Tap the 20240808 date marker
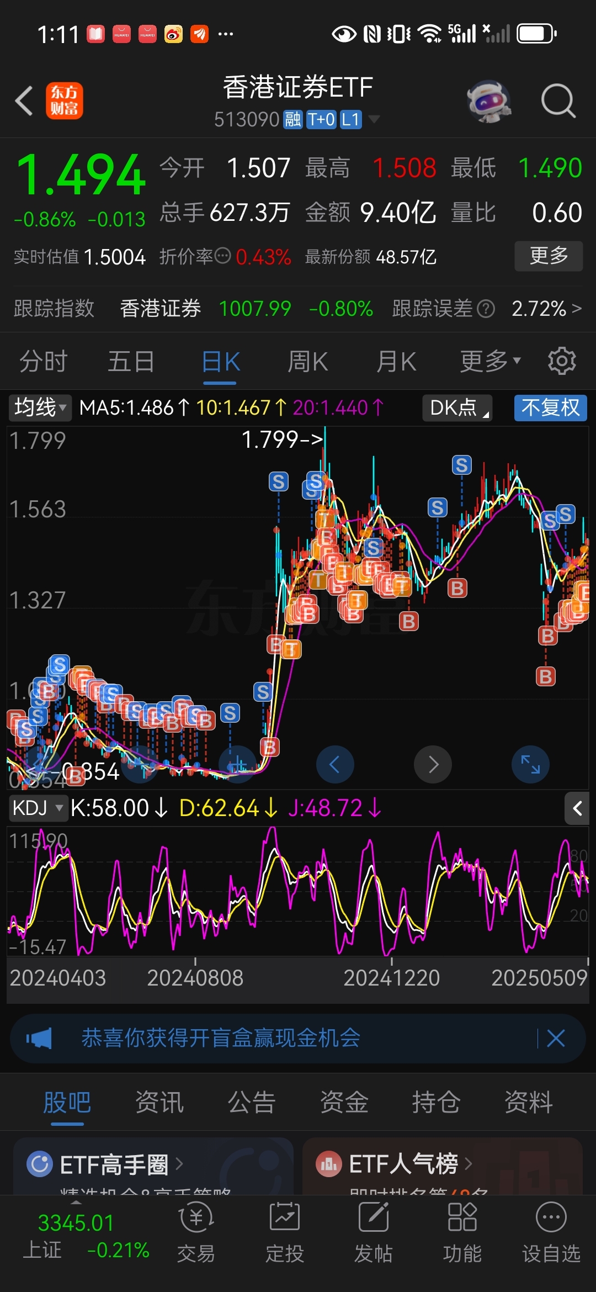This screenshot has height=1292, width=596. point(195,978)
